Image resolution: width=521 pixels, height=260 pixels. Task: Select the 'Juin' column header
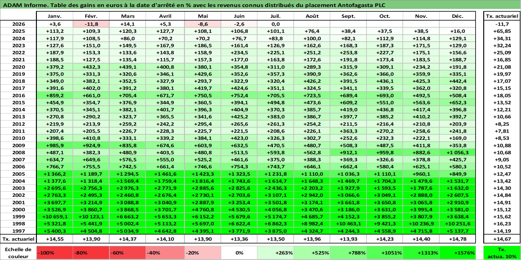(239, 16)
